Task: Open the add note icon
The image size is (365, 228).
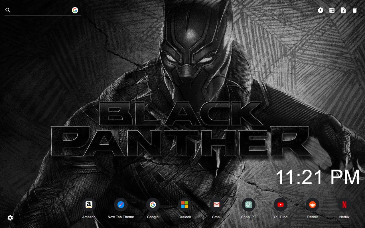Action: click(343, 10)
